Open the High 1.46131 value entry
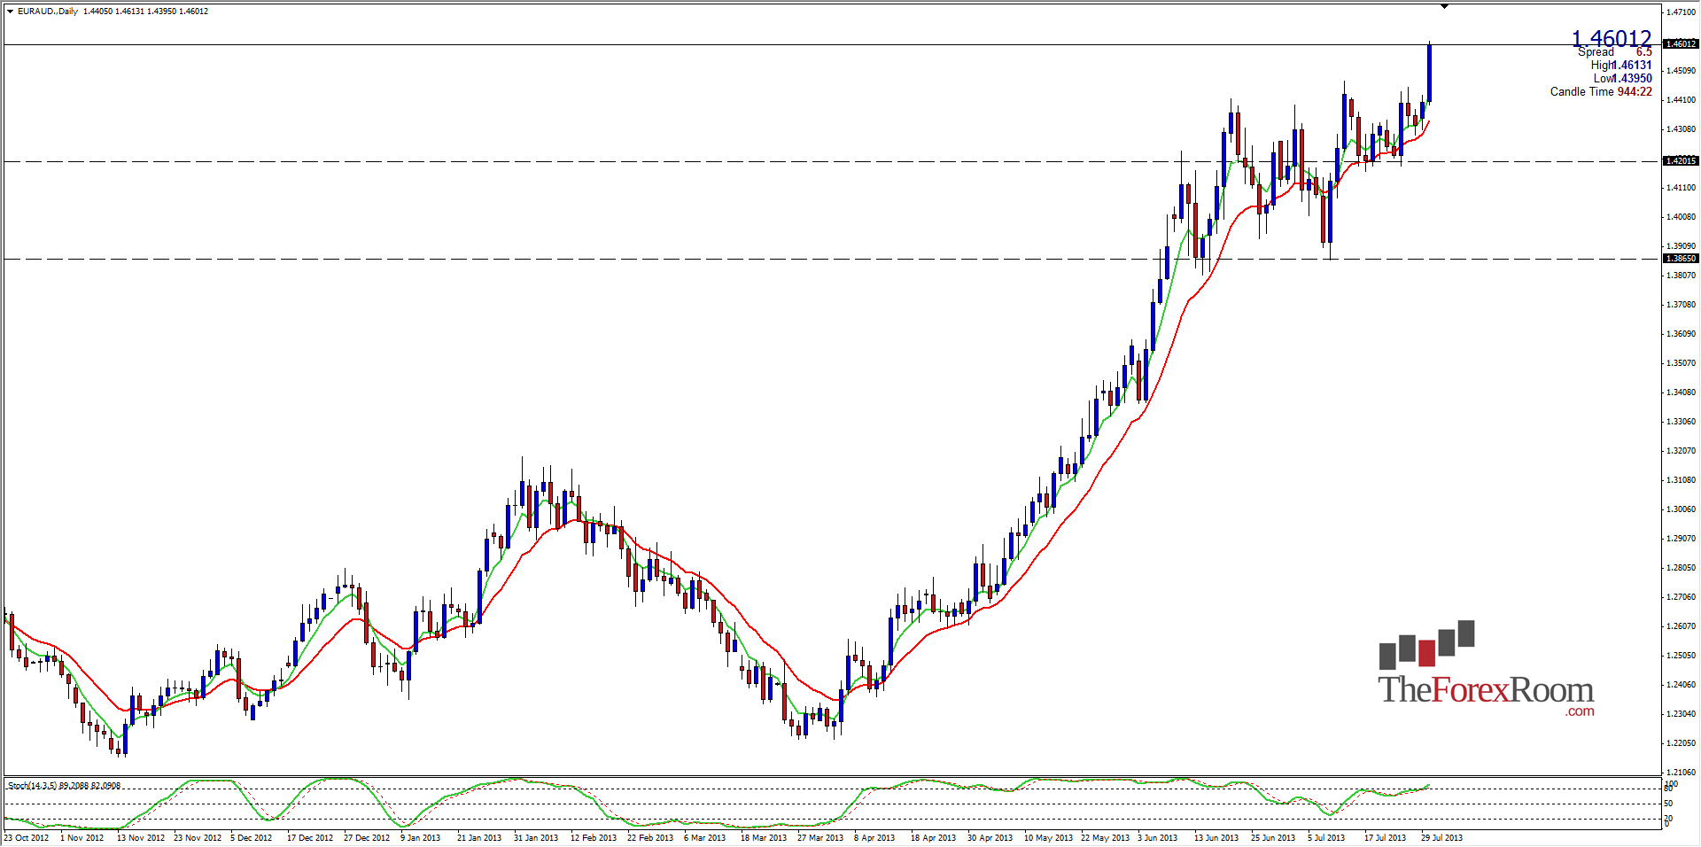1701x847 pixels. pos(1621,65)
